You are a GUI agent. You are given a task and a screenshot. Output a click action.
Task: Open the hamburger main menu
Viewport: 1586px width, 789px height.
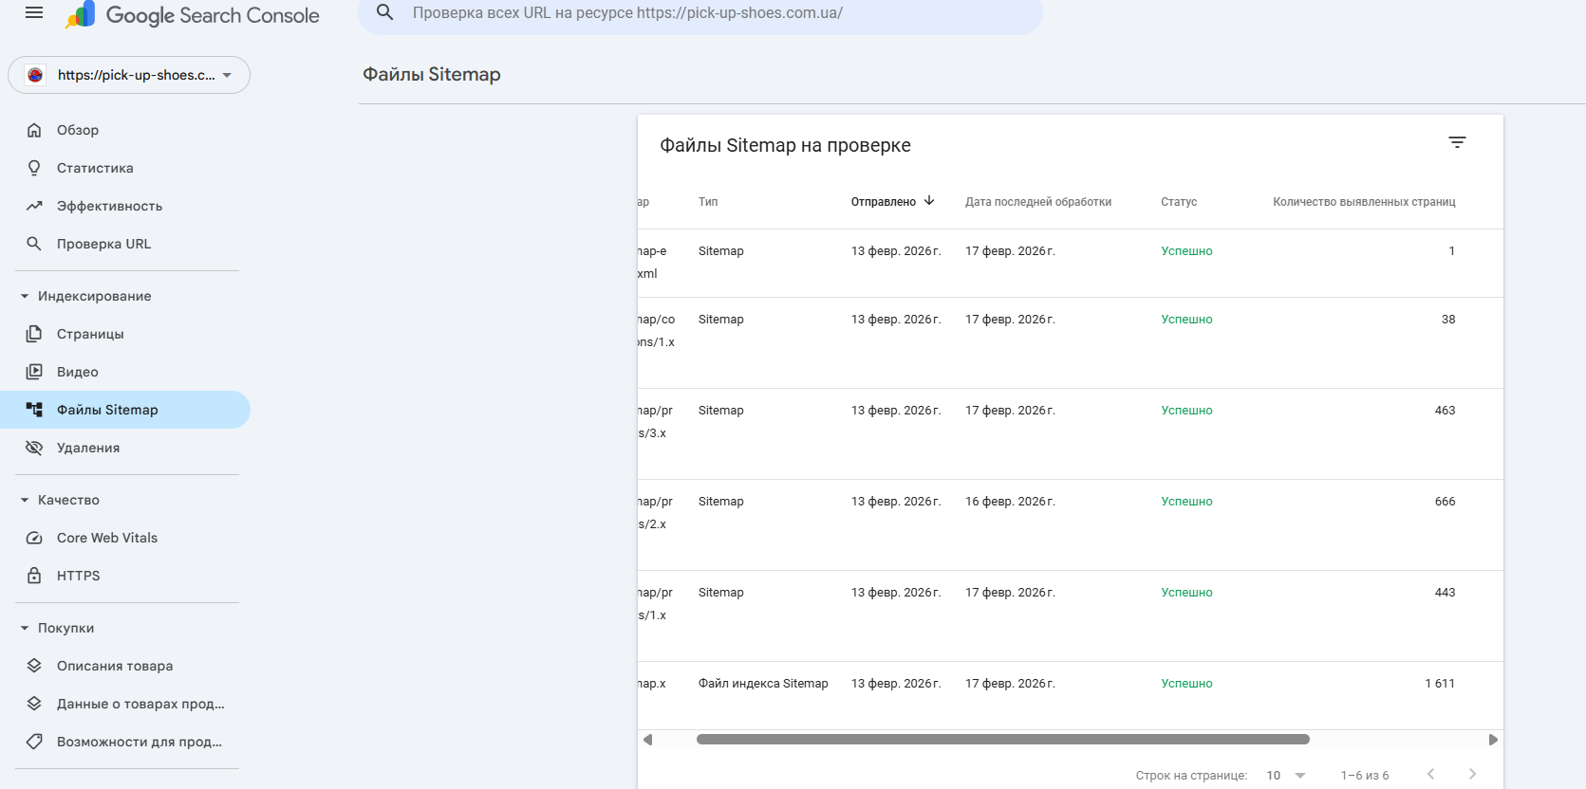tap(34, 13)
